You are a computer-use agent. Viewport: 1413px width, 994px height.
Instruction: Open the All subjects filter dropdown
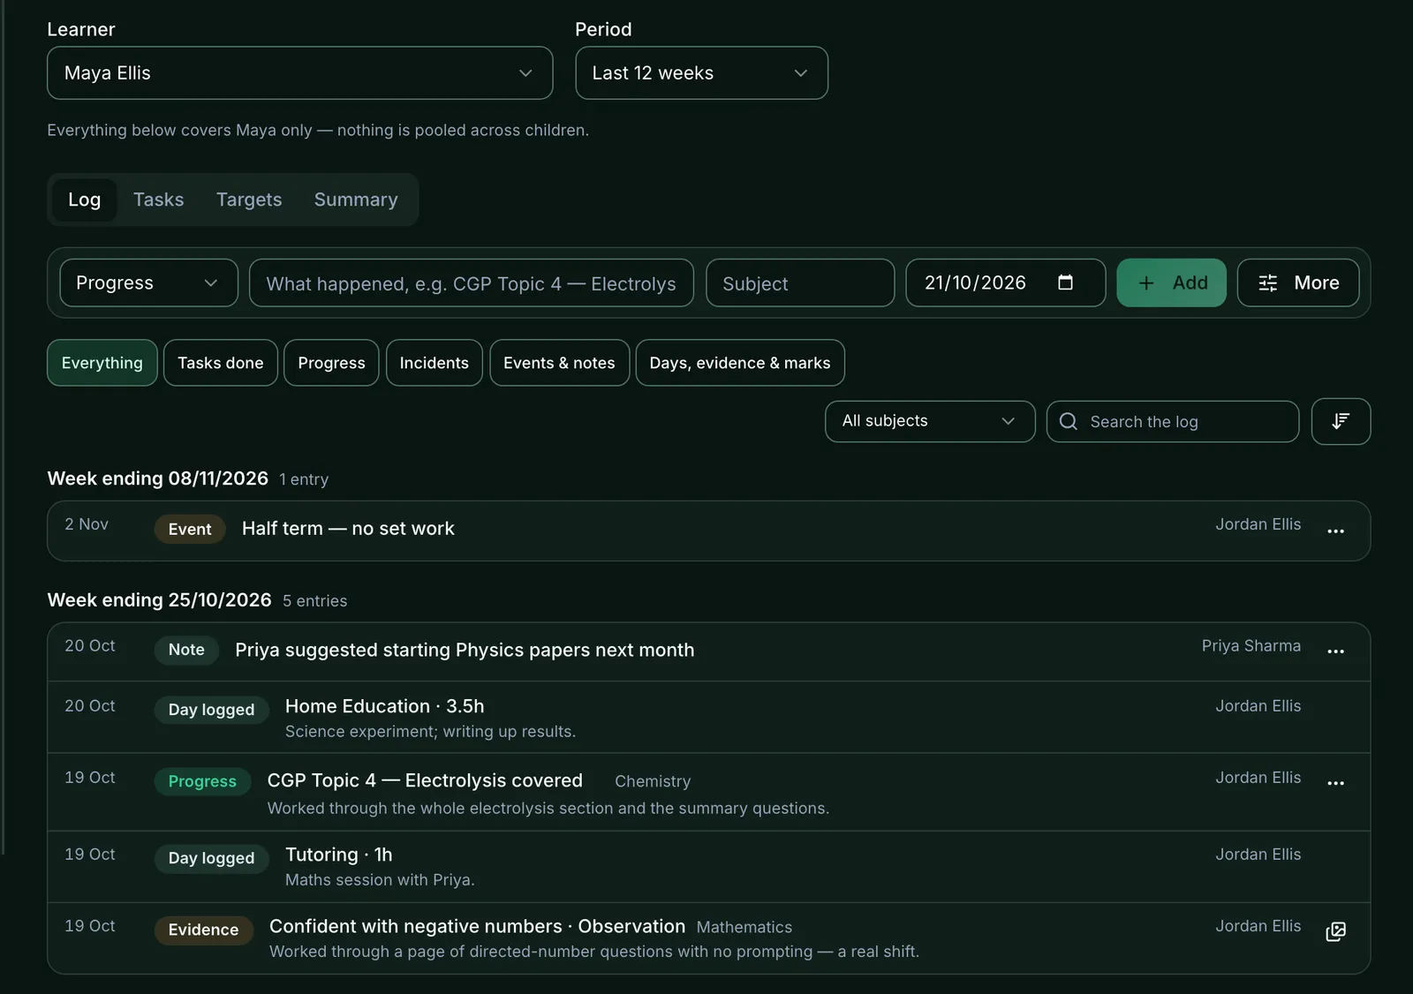coord(929,421)
